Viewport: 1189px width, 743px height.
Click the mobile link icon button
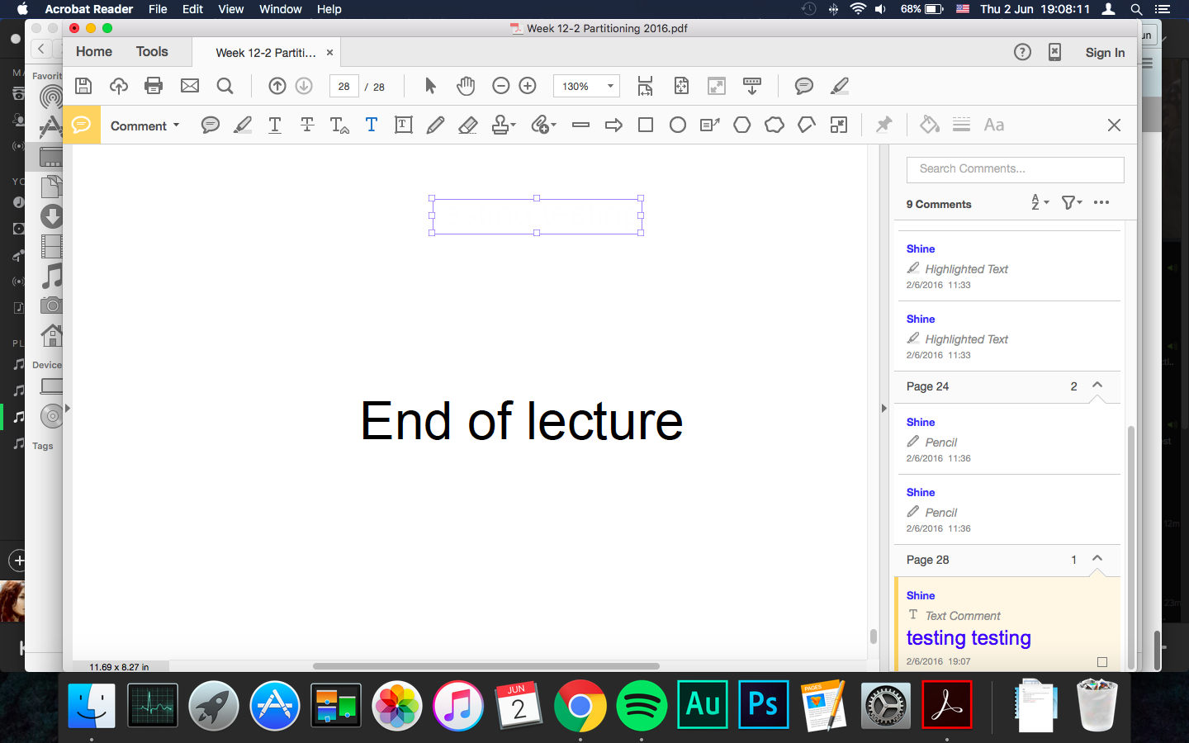[x=1054, y=52]
